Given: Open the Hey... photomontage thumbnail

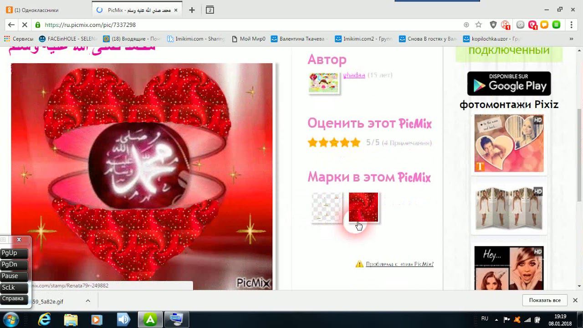Looking at the screenshot, I should [x=509, y=268].
